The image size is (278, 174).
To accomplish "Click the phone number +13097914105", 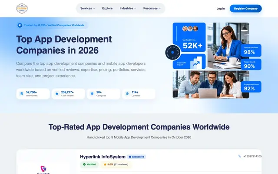I will [x=252, y=156].
